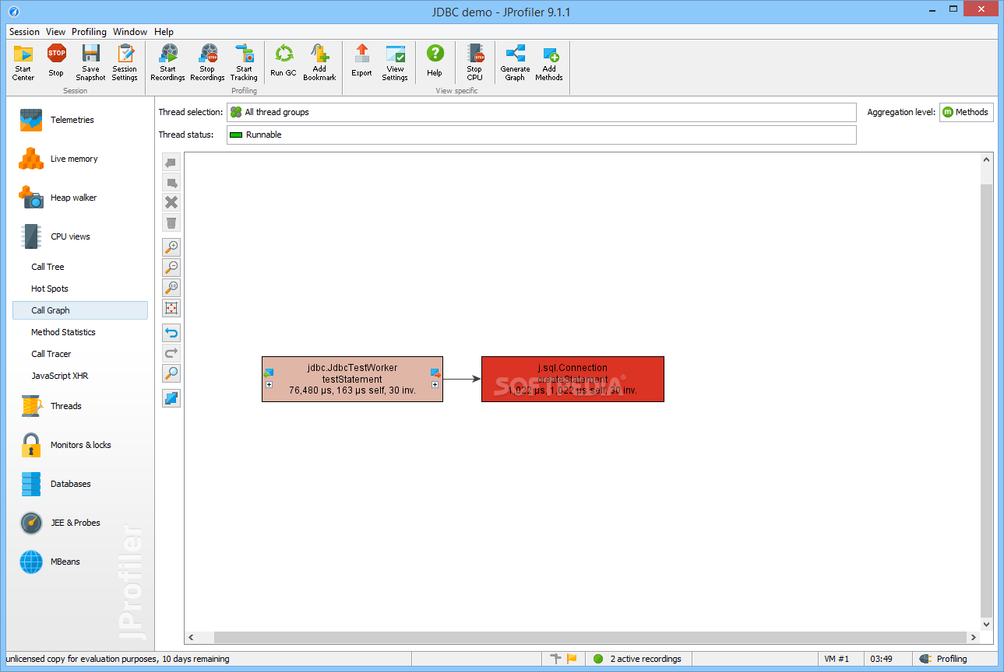Expand incoming calls plus on testStatement node
The width and height of the screenshot is (1004, 672).
(x=269, y=384)
